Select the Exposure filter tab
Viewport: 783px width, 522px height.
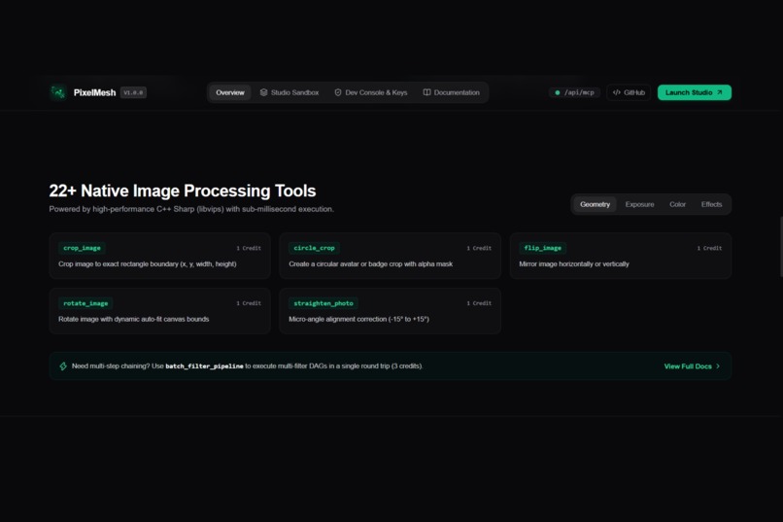click(x=639, y=204)
